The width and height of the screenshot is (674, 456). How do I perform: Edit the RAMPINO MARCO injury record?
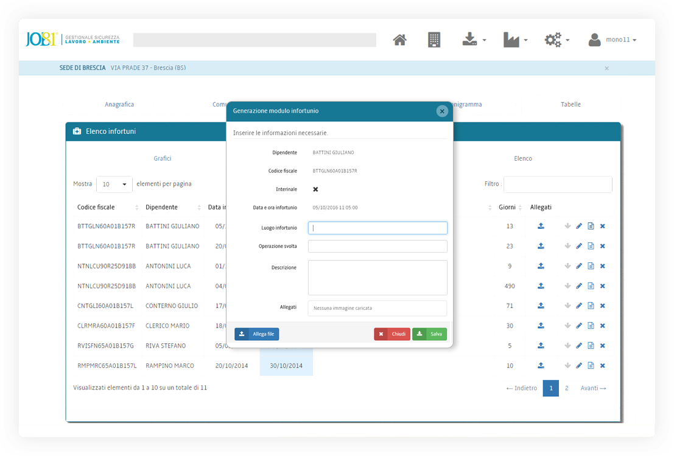[x=579, y=365]
